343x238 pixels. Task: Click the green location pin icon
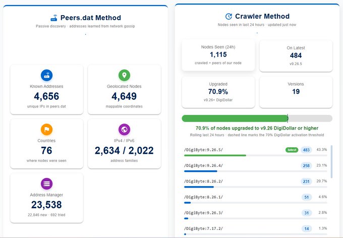(124, 75)
